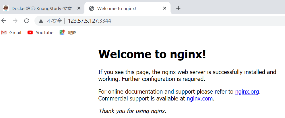Click the not-secure warning triangle icon
285x118 pixels.
41,21
